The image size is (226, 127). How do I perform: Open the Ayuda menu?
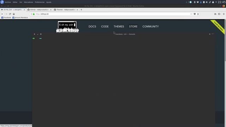(49, 2)
